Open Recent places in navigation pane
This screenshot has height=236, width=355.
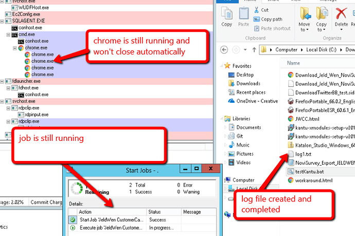coord(251,93)
